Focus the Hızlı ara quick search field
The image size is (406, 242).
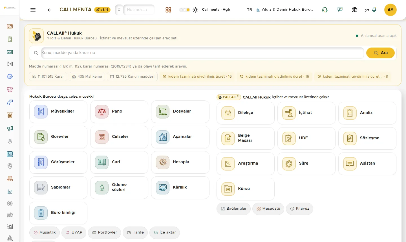pyautogui.click(x=139, y=10)
